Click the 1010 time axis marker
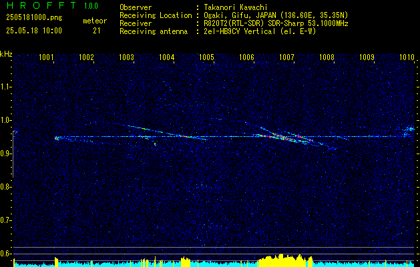The image size is (420, 267). [407, 57]
